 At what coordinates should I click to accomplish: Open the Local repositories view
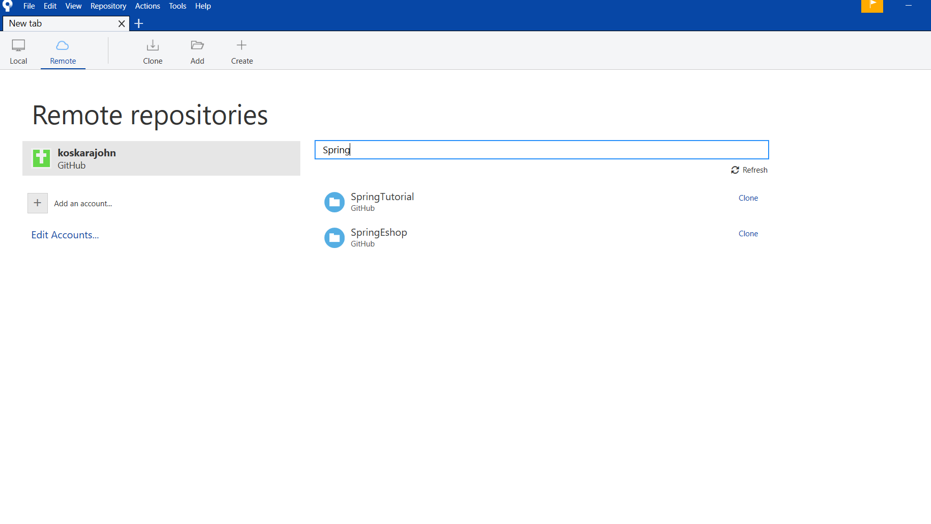coord(18,51)
